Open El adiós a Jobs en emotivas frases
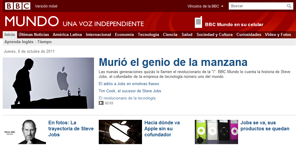The width and height of the screenshot is (296, 145). click(x=129, y=84)
